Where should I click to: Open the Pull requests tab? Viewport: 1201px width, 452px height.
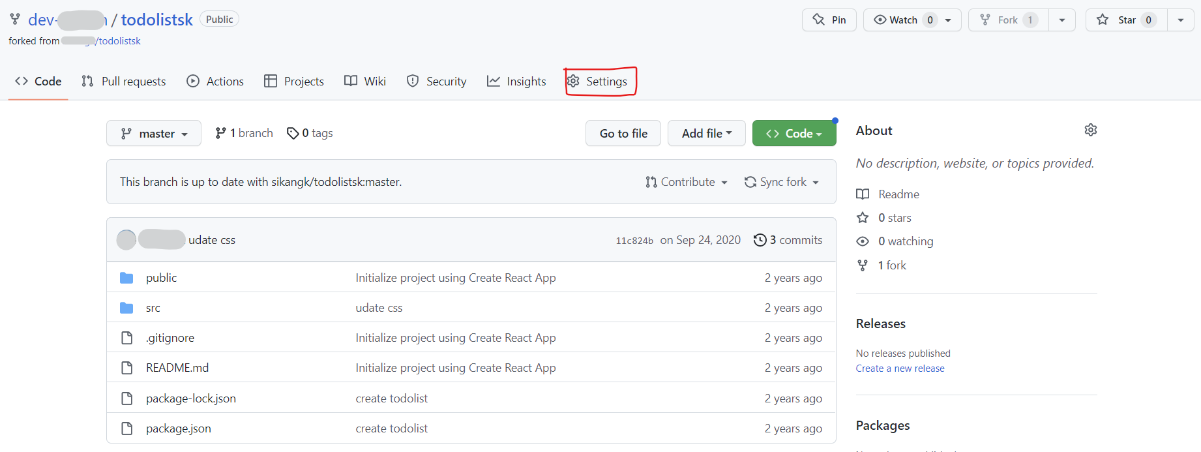[124, 82]
